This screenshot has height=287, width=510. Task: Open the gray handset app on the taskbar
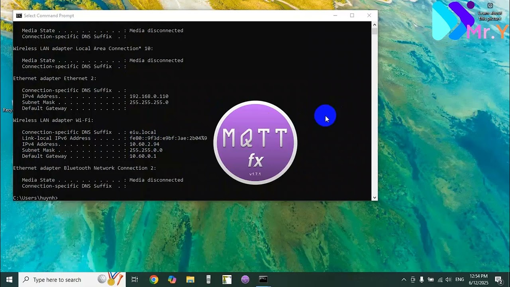coord(208,279)
